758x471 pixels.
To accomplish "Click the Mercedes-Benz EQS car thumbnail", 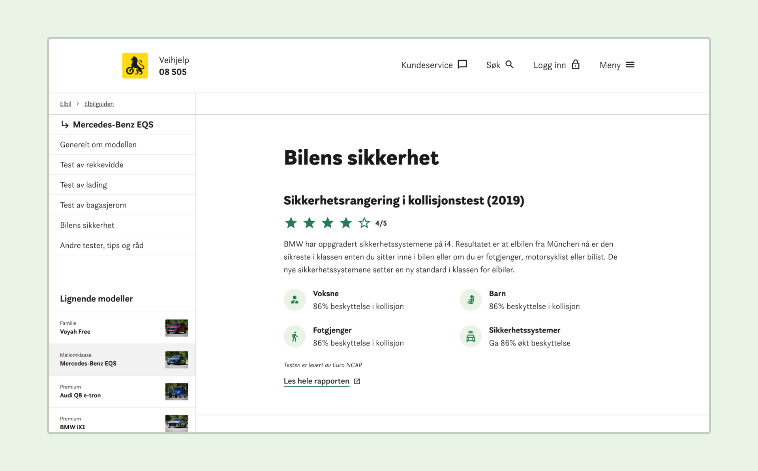I will pyautogui.click(x=176, y=360).
